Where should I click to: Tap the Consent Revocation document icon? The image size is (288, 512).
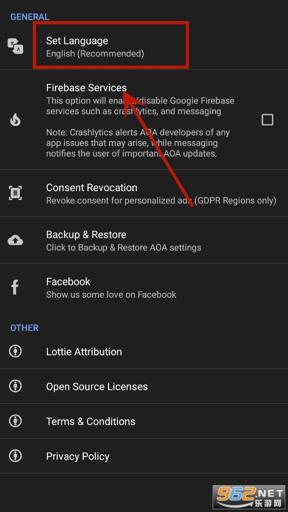tap(15, 193)
